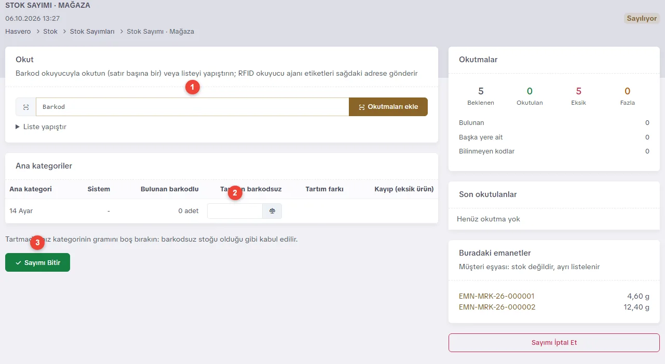Viewport: 665px width, 364px height.
Task: Click the Okutulan counter label
Action: [530, 103]
